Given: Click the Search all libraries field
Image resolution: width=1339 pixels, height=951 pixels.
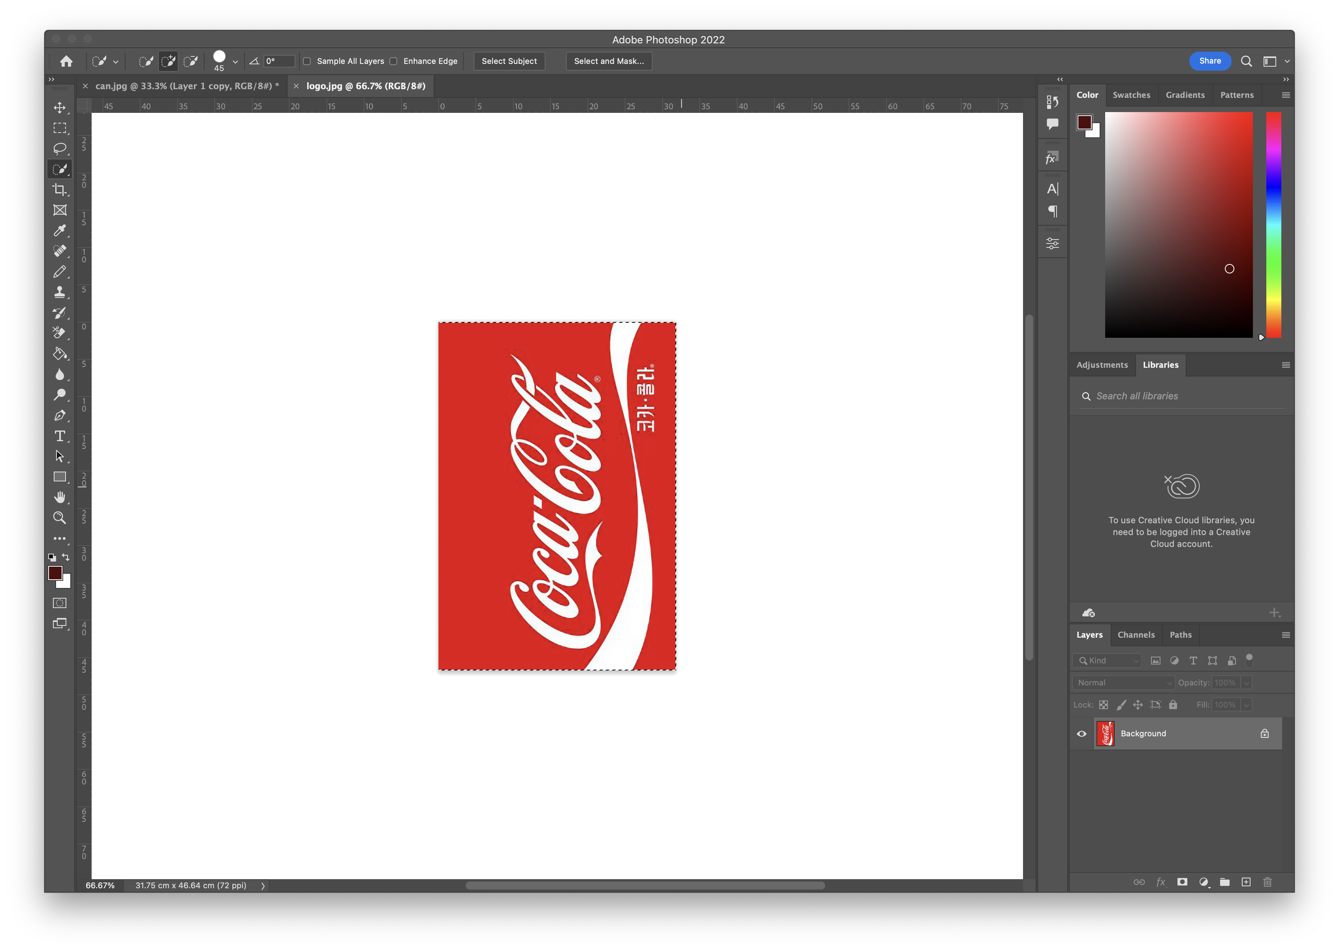Looking at the screenshot, I should pyautogui.click(x=1181, y=397).
